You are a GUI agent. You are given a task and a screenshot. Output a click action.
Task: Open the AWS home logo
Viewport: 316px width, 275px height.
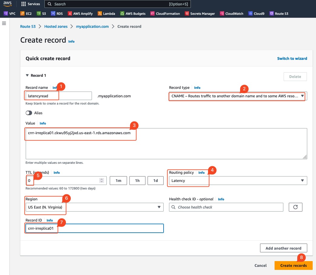(x=8, y=4)
